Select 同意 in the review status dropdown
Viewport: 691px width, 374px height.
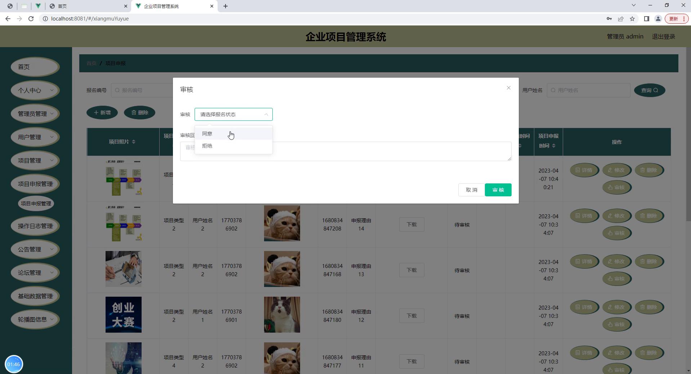point(233,134)
